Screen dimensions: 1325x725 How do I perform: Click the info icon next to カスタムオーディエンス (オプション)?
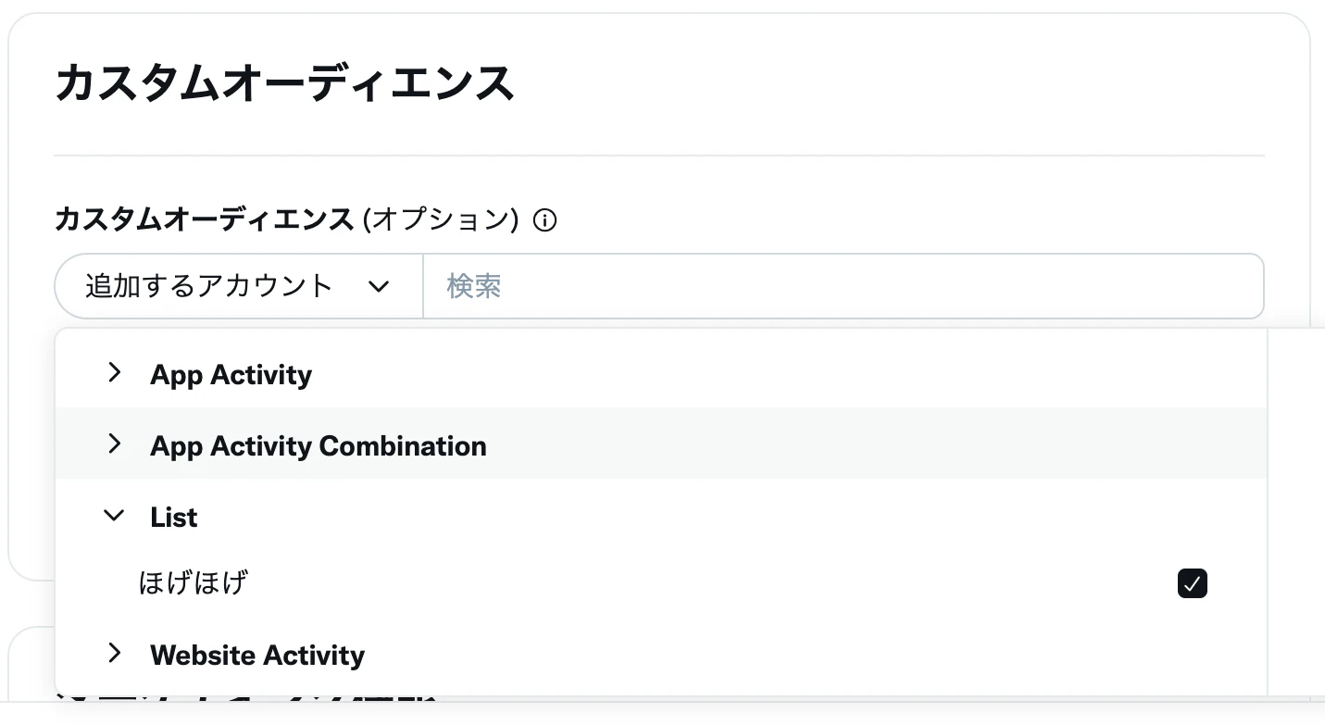click(546, 220)
